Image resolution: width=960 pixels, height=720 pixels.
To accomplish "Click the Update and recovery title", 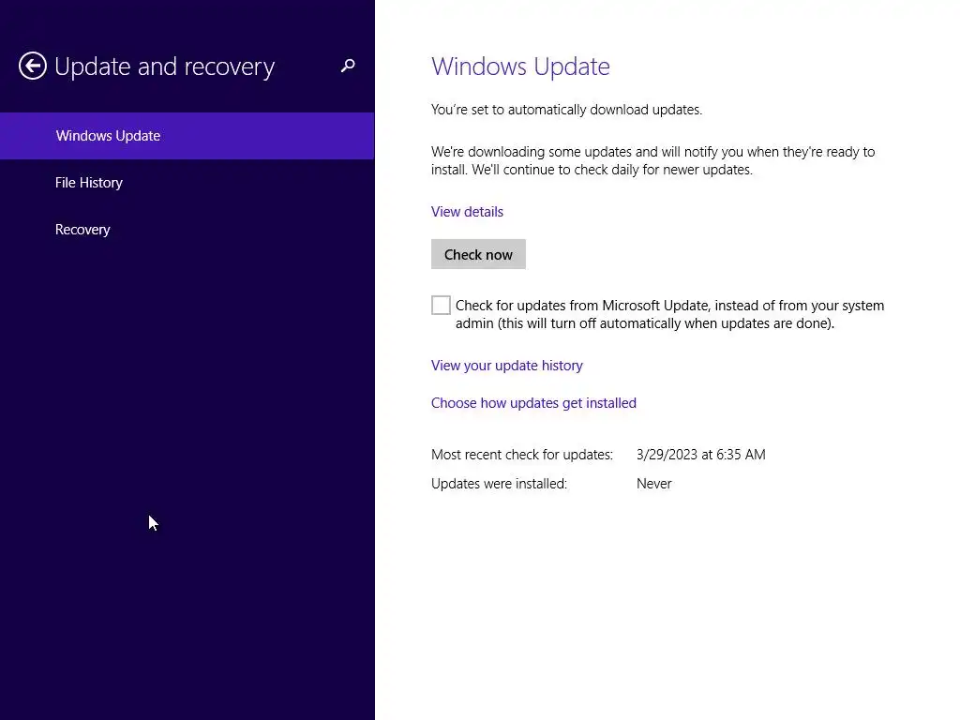I will (165, 67).
